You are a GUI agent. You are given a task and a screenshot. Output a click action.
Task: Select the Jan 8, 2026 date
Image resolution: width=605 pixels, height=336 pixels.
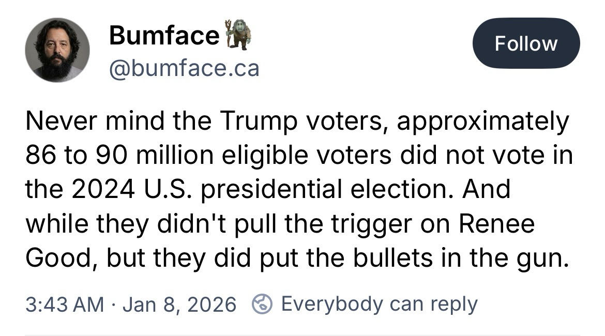180,304
